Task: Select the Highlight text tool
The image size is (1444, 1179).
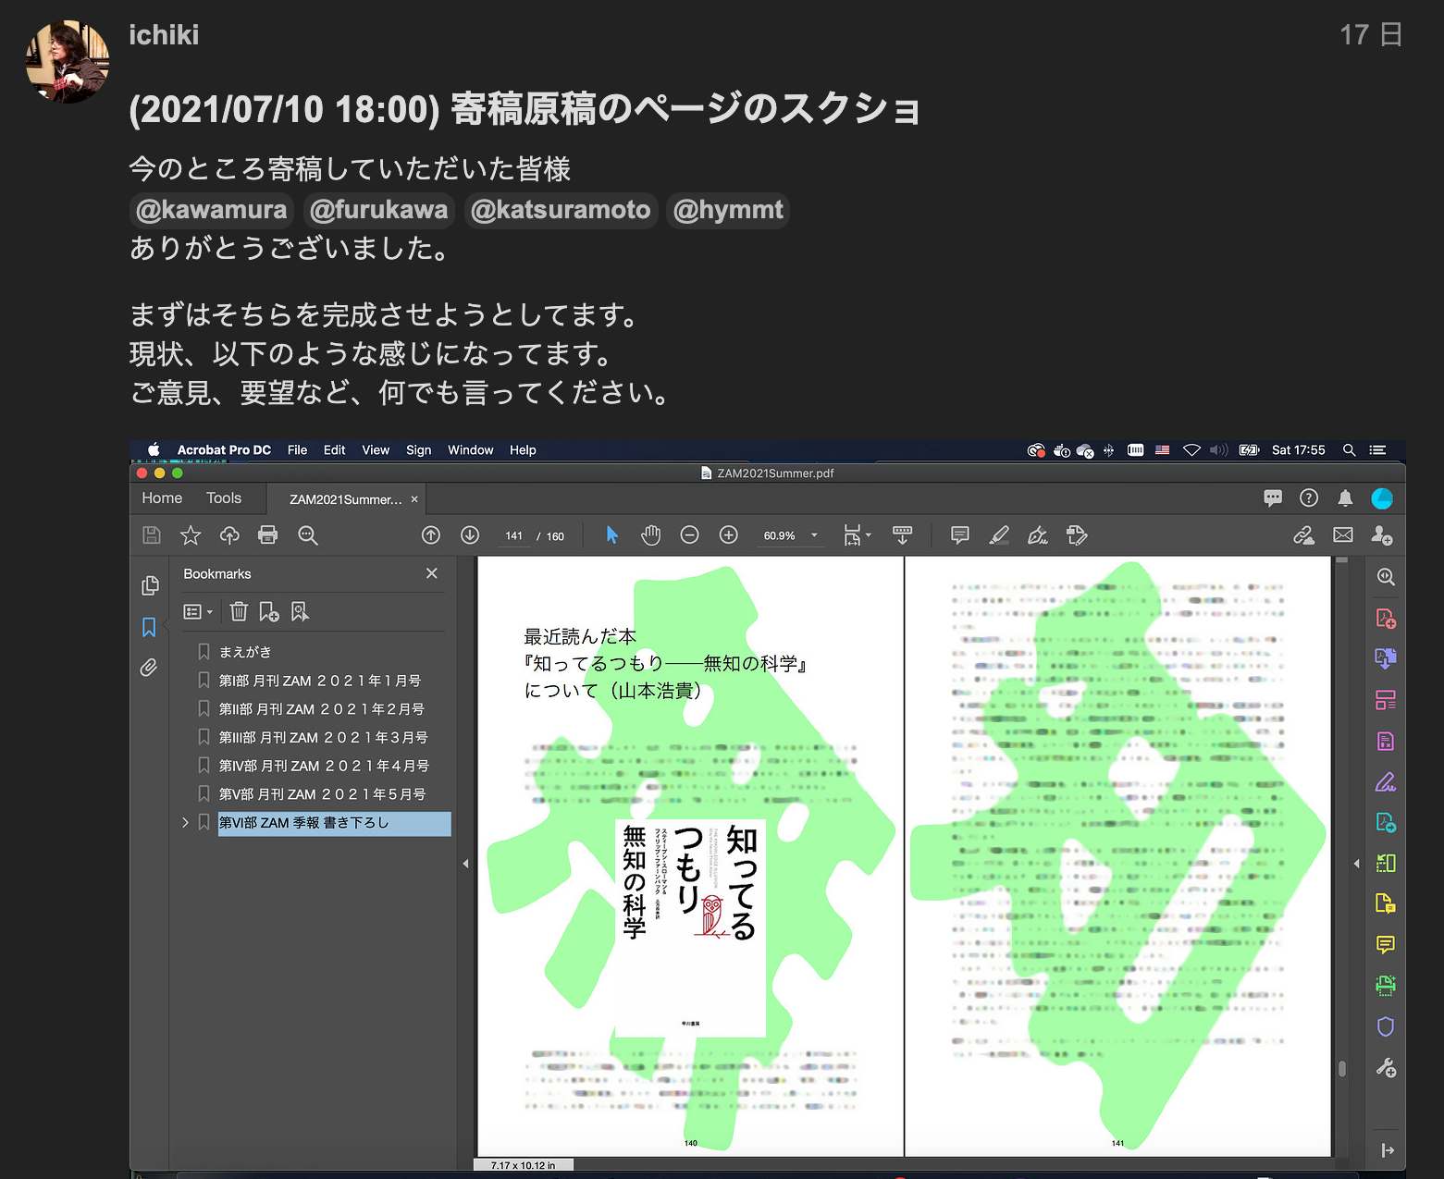Action: tap(999, 535)
